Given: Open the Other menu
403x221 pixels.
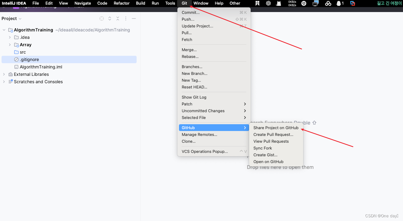Looking at the screenshot, I should [x=235, y=3].
